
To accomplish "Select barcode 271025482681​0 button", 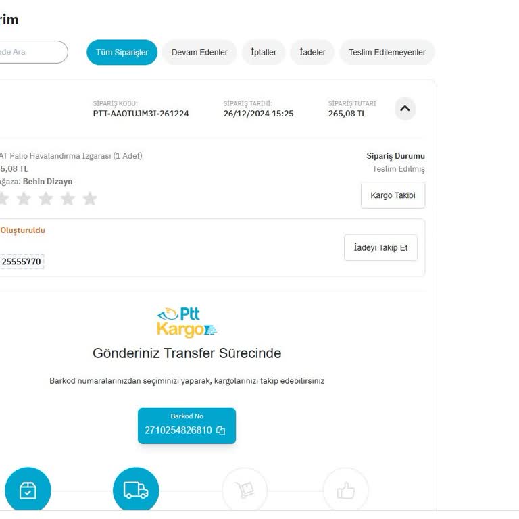I will coord(187,426).
